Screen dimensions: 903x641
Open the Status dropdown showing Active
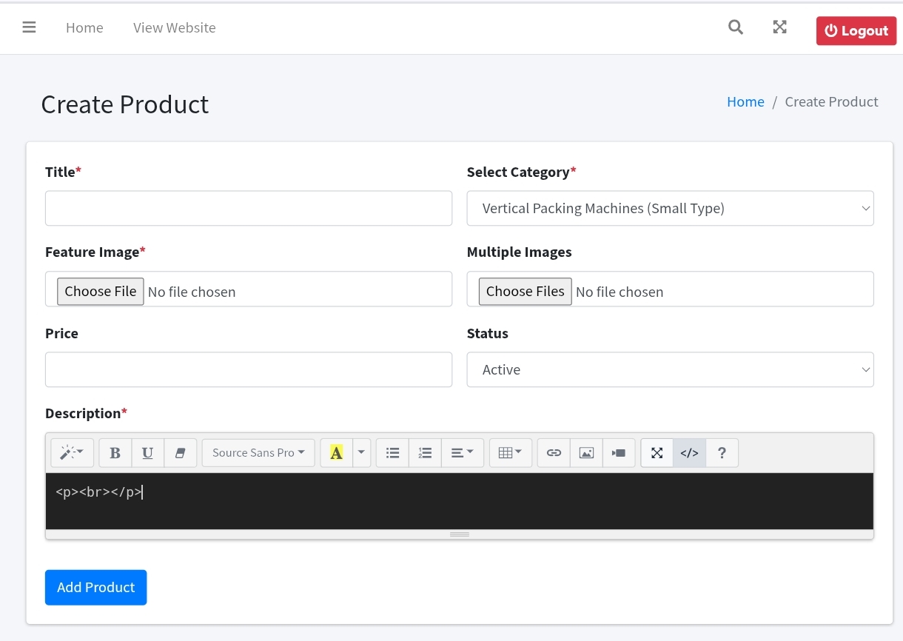click(x=670, y=370)
